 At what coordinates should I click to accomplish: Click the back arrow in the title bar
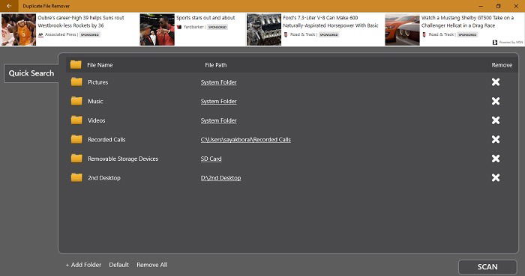pyautogui.click(x=9, y=6)
